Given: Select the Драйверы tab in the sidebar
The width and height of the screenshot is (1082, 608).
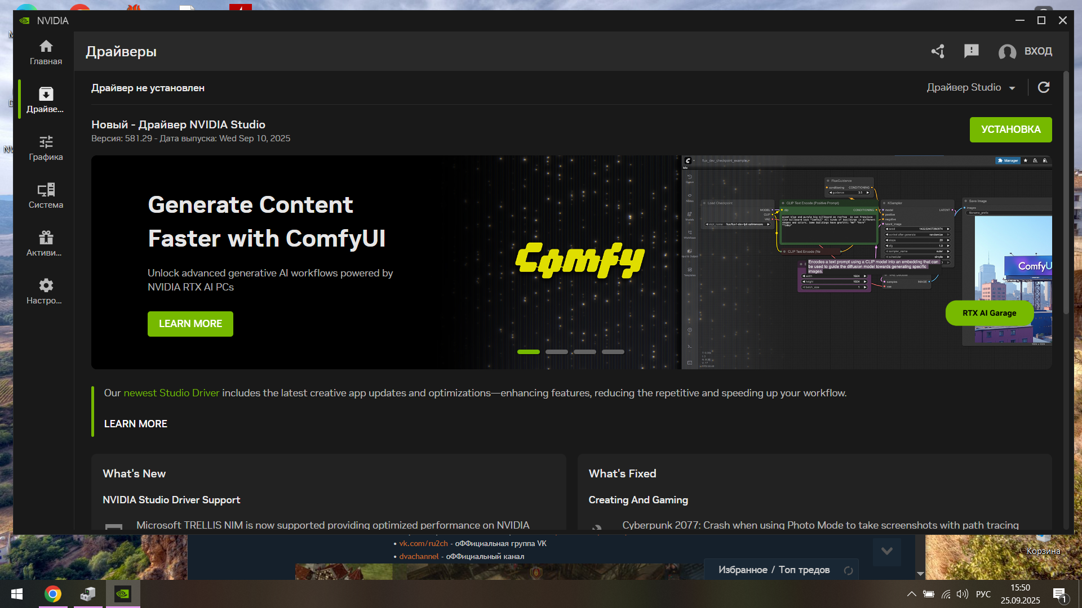Looking at the screenshot, I should pyautogui.click(x=46, y=100).
